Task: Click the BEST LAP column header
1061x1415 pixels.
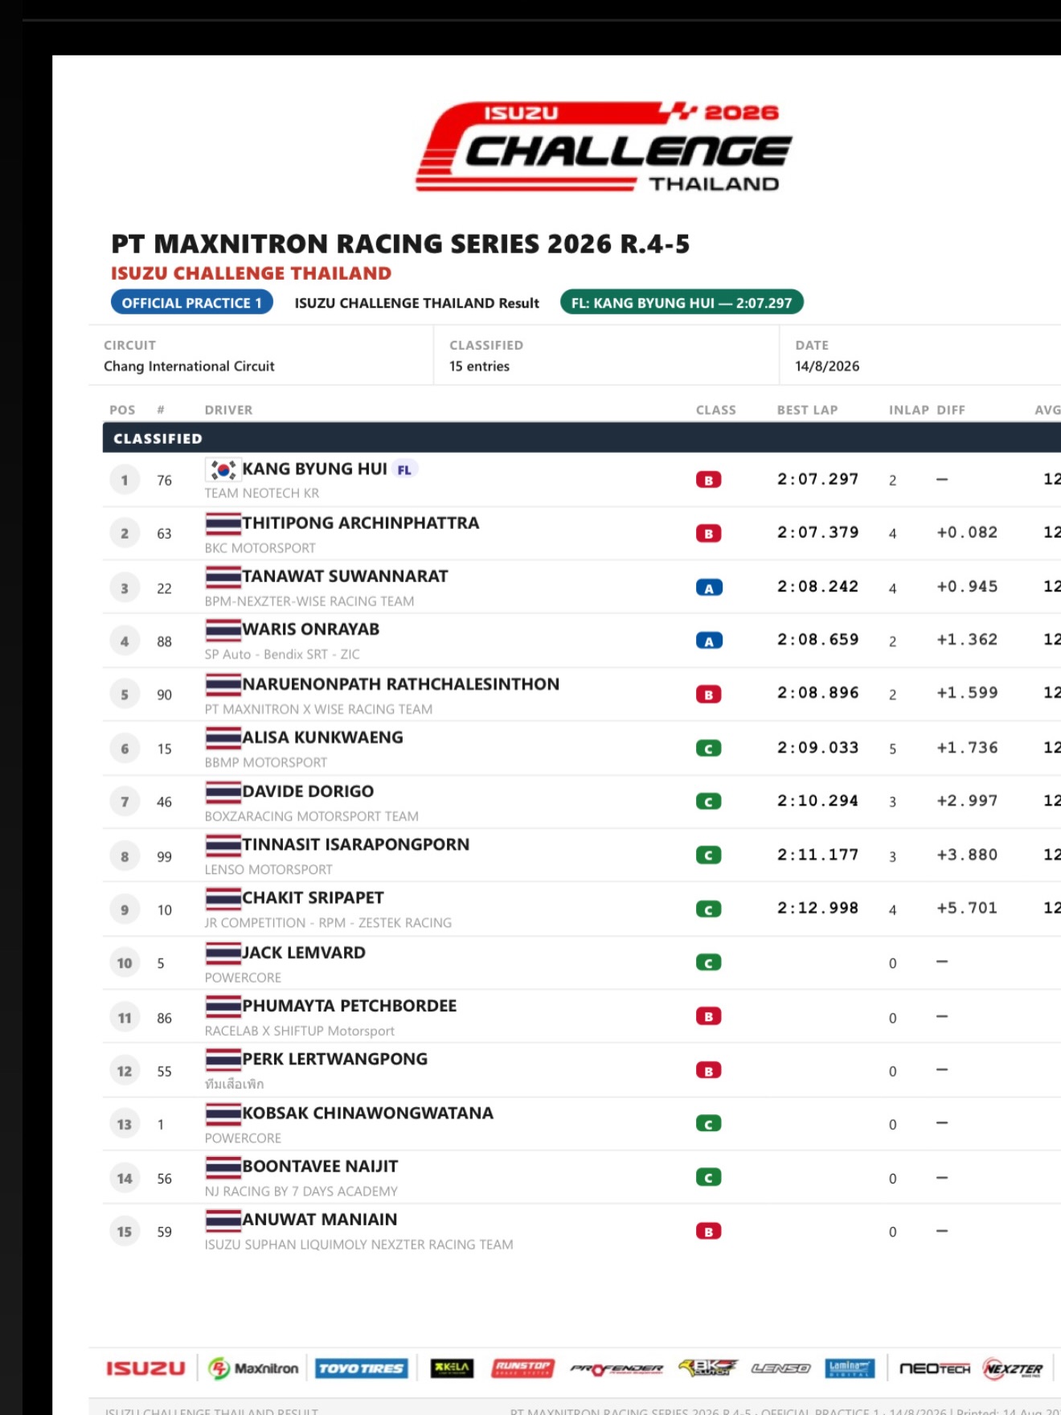Action: click(807, 410)
